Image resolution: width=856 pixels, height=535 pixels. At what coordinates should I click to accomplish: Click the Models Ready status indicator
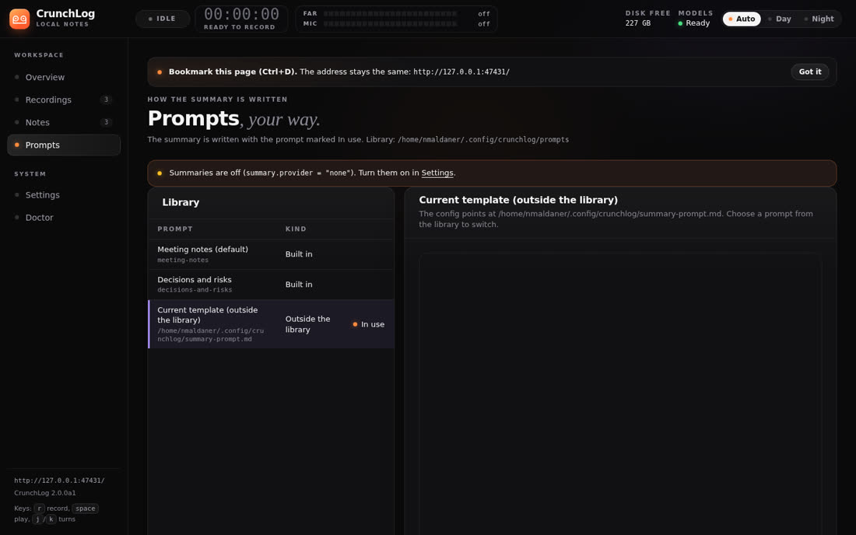(694, 23)
